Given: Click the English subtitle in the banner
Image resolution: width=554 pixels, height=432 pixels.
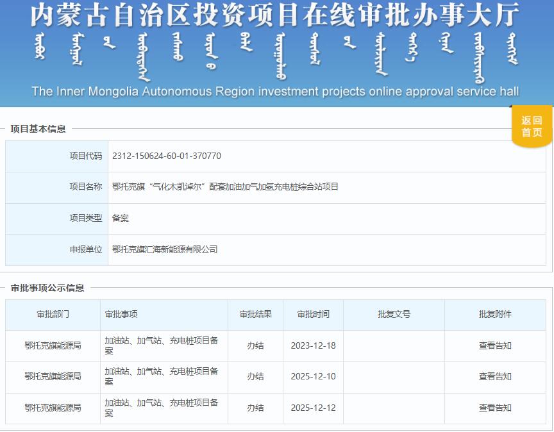Looking at the screenshot, I should 276,91.
